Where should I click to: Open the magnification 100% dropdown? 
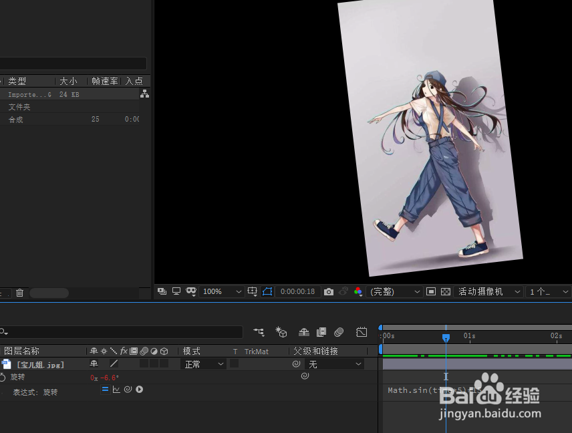222,291
